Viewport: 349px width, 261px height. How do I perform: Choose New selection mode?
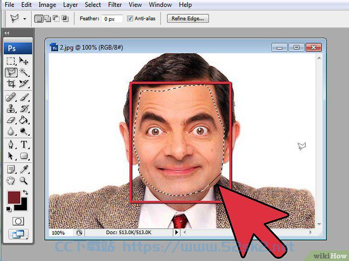39,19
